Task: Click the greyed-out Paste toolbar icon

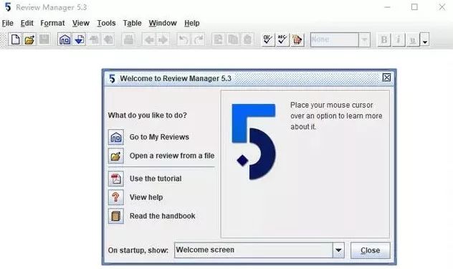Action: click(x=247, y=39)
